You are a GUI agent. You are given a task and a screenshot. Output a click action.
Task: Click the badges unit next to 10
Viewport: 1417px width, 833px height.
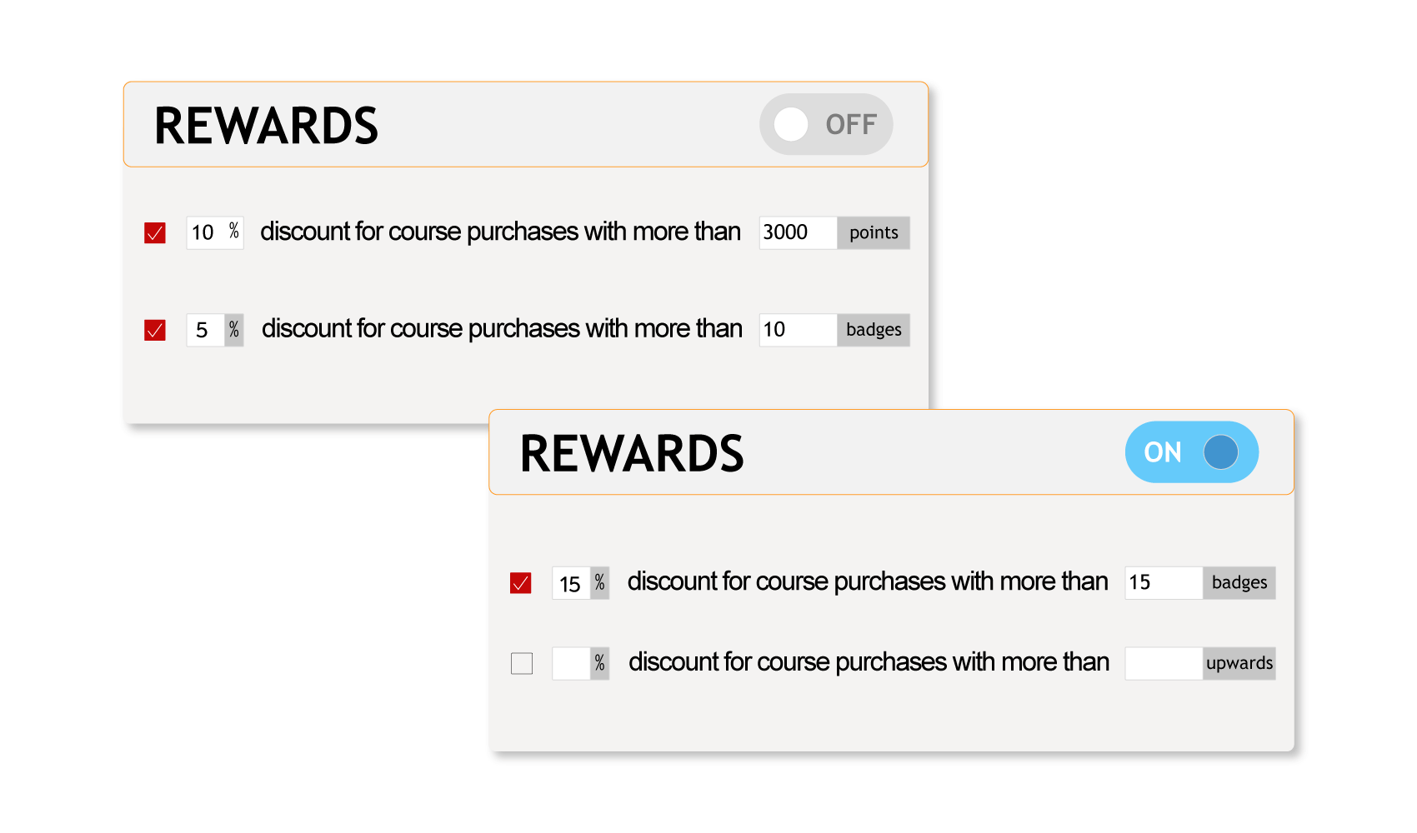click(874, 330)
